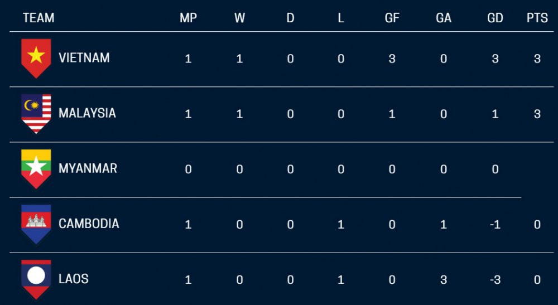Click the W column header
Viewport: 558px width, 305px height.
click(x=239, y=18)
